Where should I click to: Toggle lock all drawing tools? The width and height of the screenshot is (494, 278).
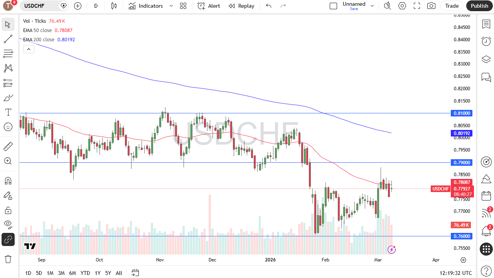[x=8, y=210]
